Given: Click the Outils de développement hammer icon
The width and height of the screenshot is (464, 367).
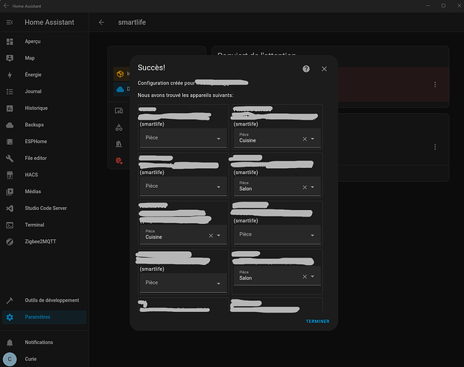Looking at the screenshot, I should point(10,300).
